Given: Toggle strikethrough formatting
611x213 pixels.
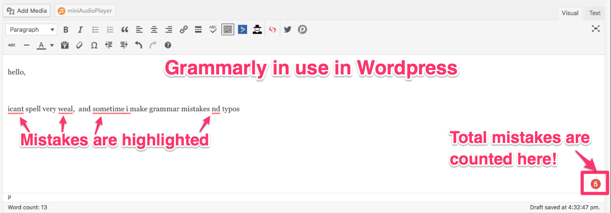Looking at the screenshot, I should click(x=12, y=45).
